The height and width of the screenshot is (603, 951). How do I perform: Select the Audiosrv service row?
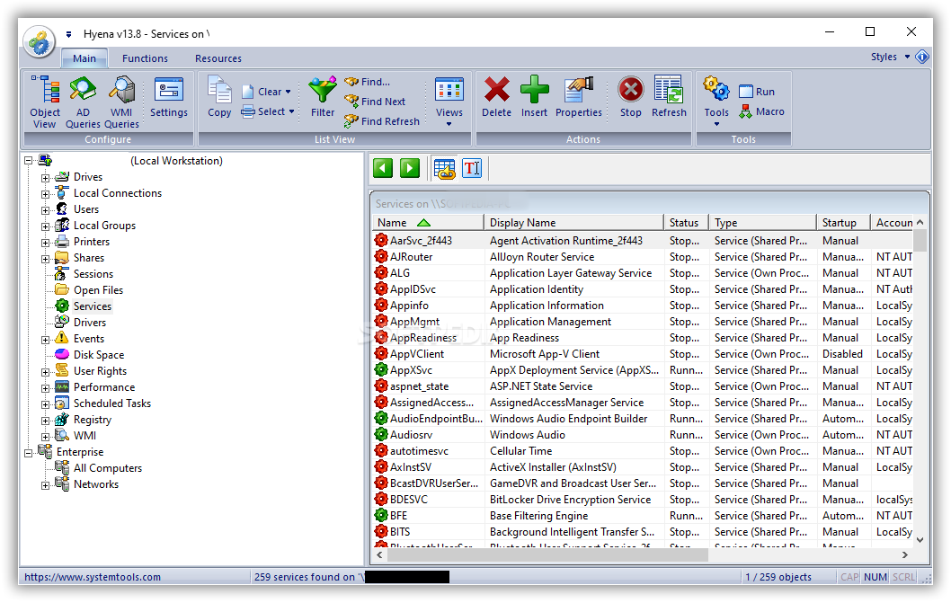coord(643,435)
